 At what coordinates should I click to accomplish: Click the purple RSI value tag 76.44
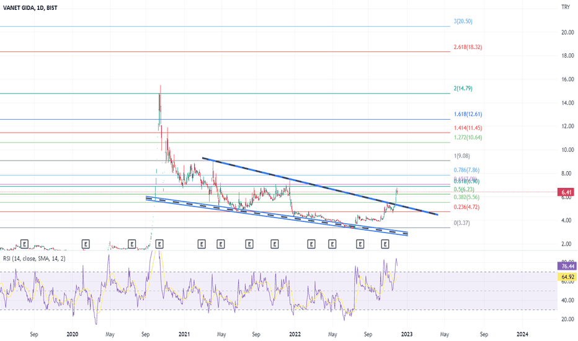tap(567, 266)
